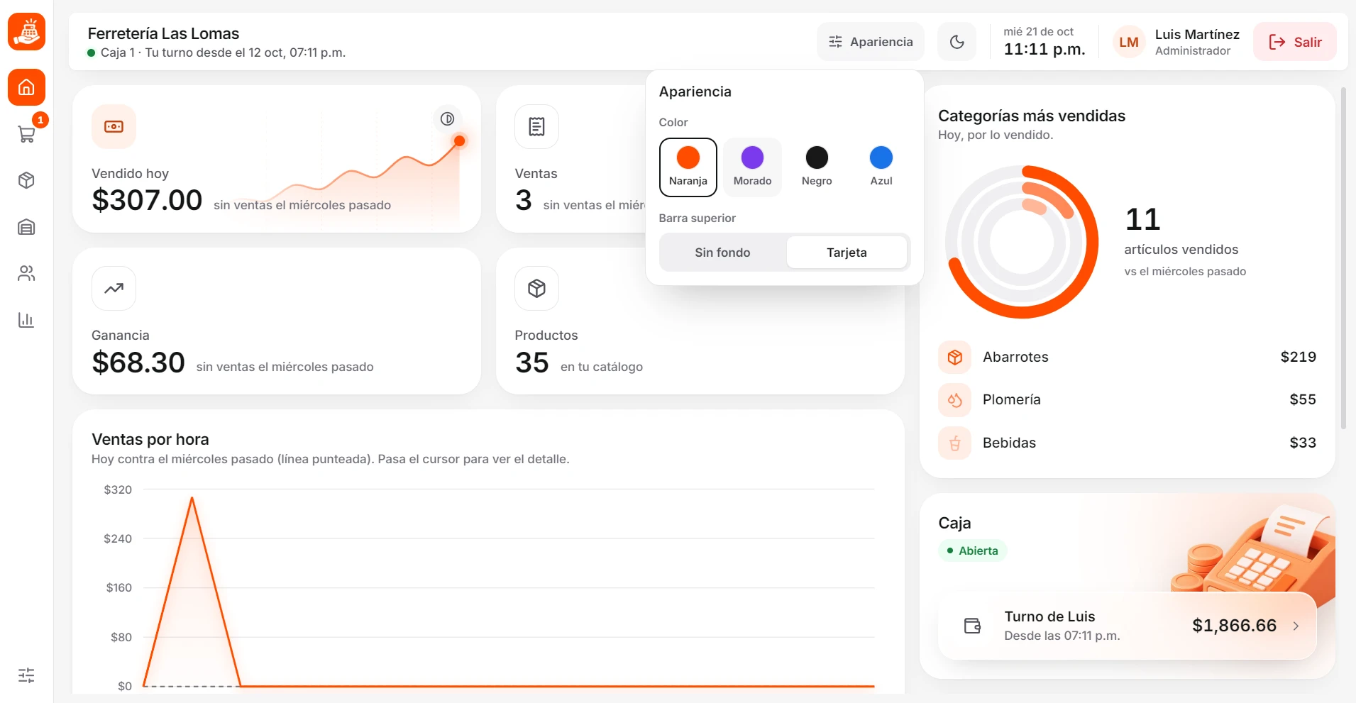Open the reports bar-chart sidebar icon
The image size is (1356, 703).
click(26, 320)
